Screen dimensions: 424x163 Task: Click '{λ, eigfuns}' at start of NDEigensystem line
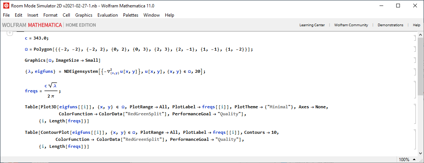40,72
